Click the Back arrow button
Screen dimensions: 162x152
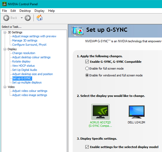point(6,18)
